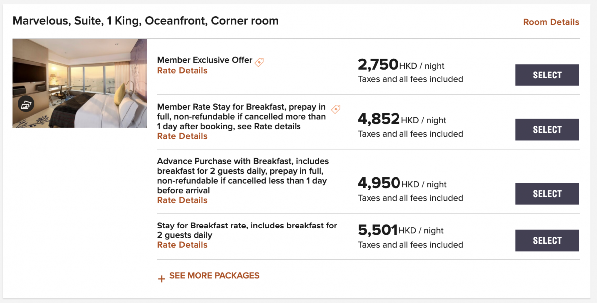
Task: Open Room Details link
Action: click(x=551, y=22)
